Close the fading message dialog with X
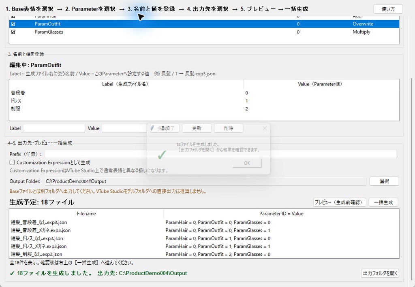This screenshot has height=287, width=415. click(x=265, y=128)
